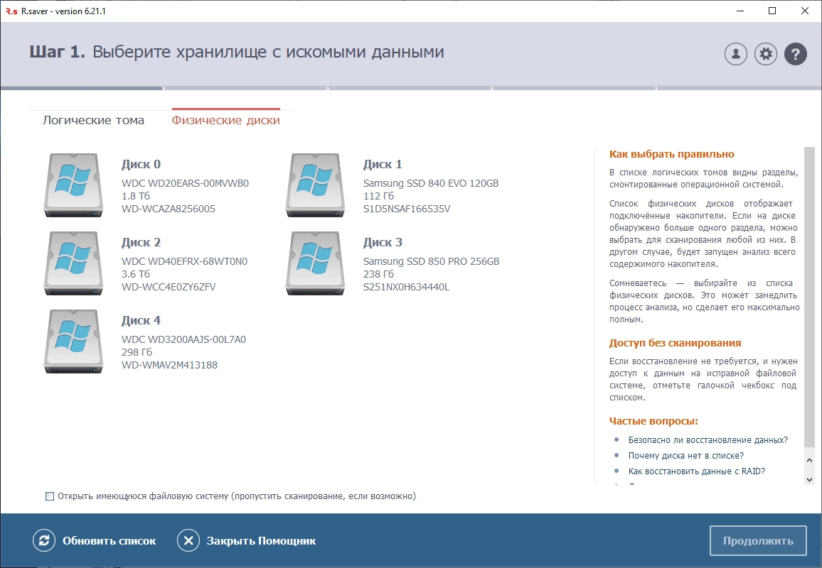
Task: Click the help panel vertical scrollbar thumb
Action: (809, 297)
